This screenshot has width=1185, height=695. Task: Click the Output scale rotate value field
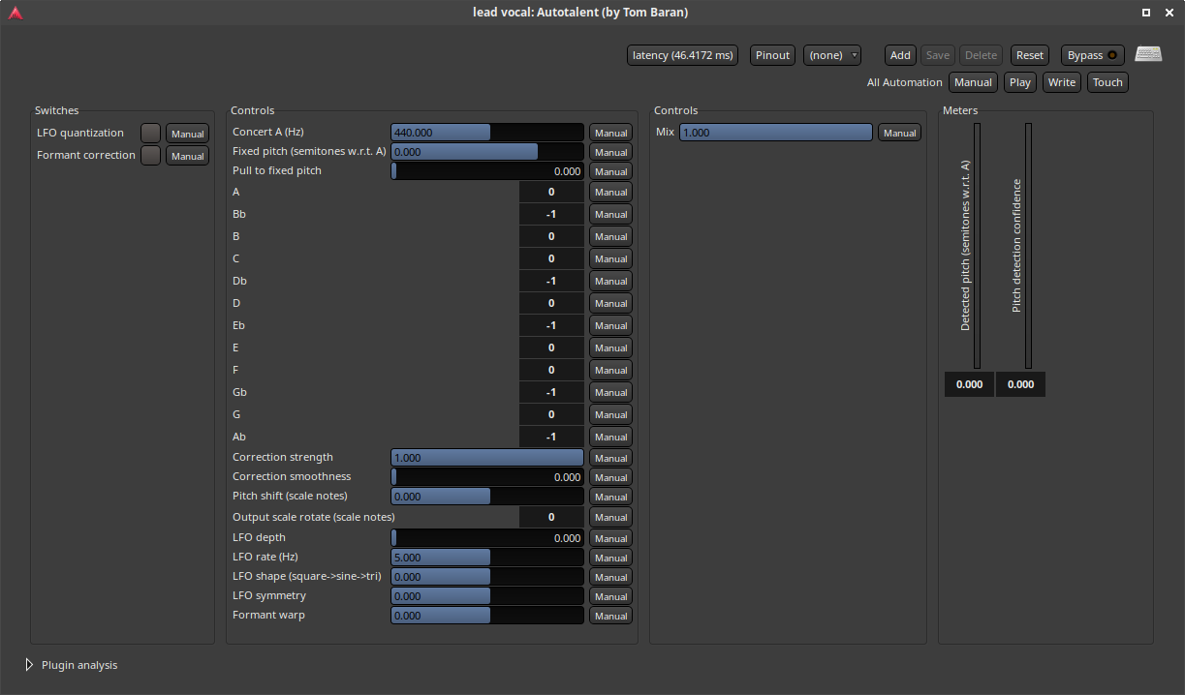551,517
